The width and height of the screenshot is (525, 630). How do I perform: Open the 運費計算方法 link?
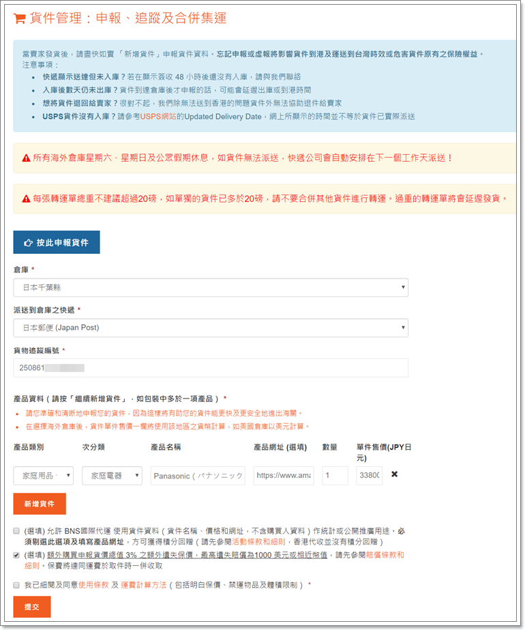tap(144, 585)
